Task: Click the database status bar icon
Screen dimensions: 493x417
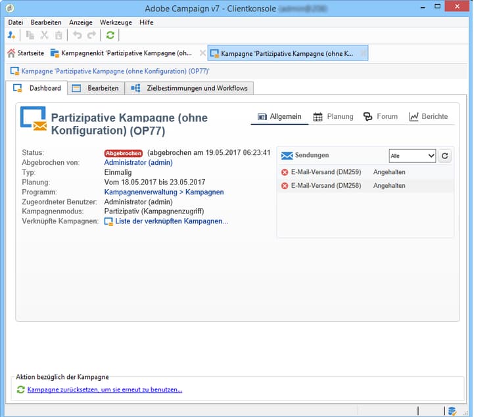Action: (x=452, y=410)
